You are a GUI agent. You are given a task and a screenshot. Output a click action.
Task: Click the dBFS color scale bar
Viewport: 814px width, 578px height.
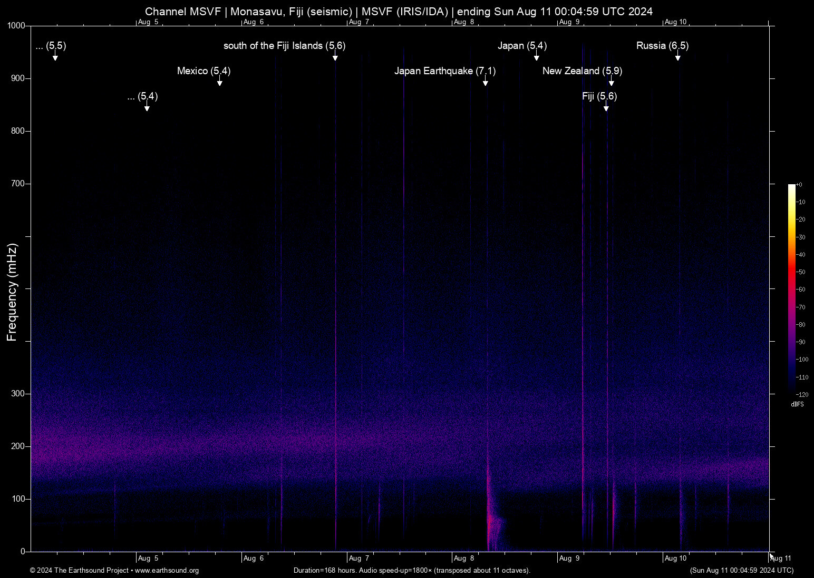coord(791,289)
